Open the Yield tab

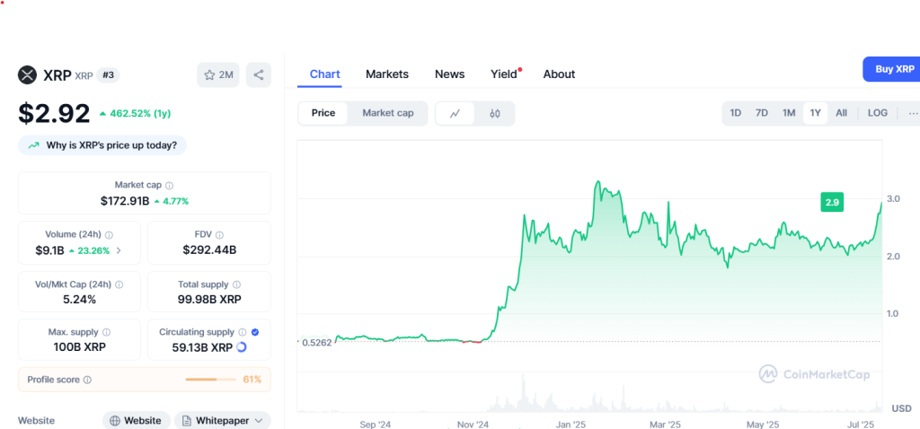[x=505, y=74]
